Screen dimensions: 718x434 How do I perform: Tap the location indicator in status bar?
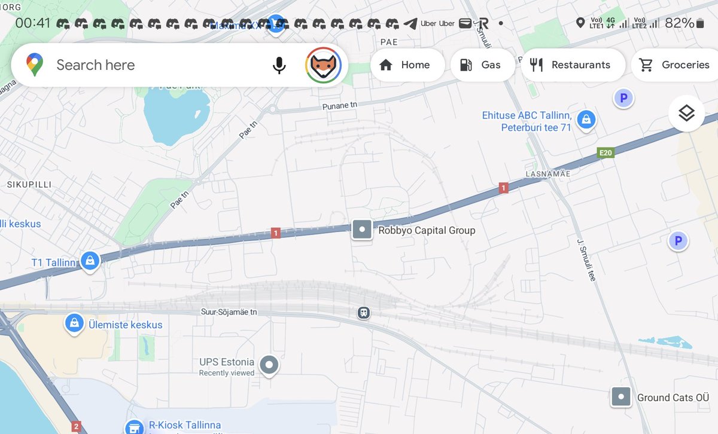(580, 23)
